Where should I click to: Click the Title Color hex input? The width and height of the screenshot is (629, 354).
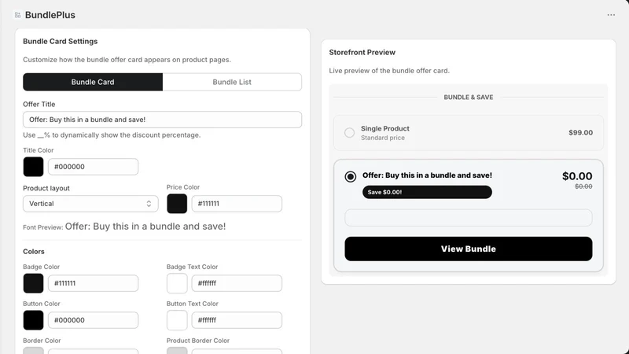pos(93,167)
